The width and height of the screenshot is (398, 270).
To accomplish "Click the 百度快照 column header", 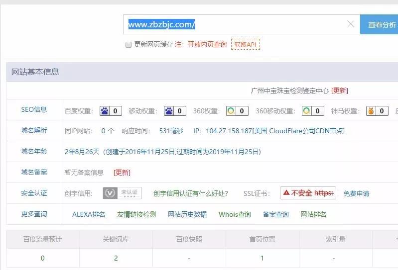I will tap(189, 239).
